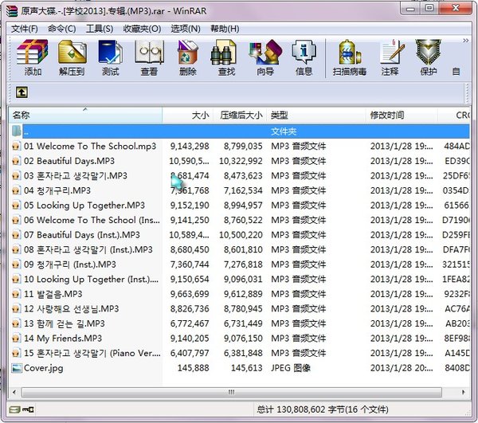The width and height of the screenshot is (478, 423).
Task: Click the 测试 (Test) toolbar icon
Action: click(111, 57)
